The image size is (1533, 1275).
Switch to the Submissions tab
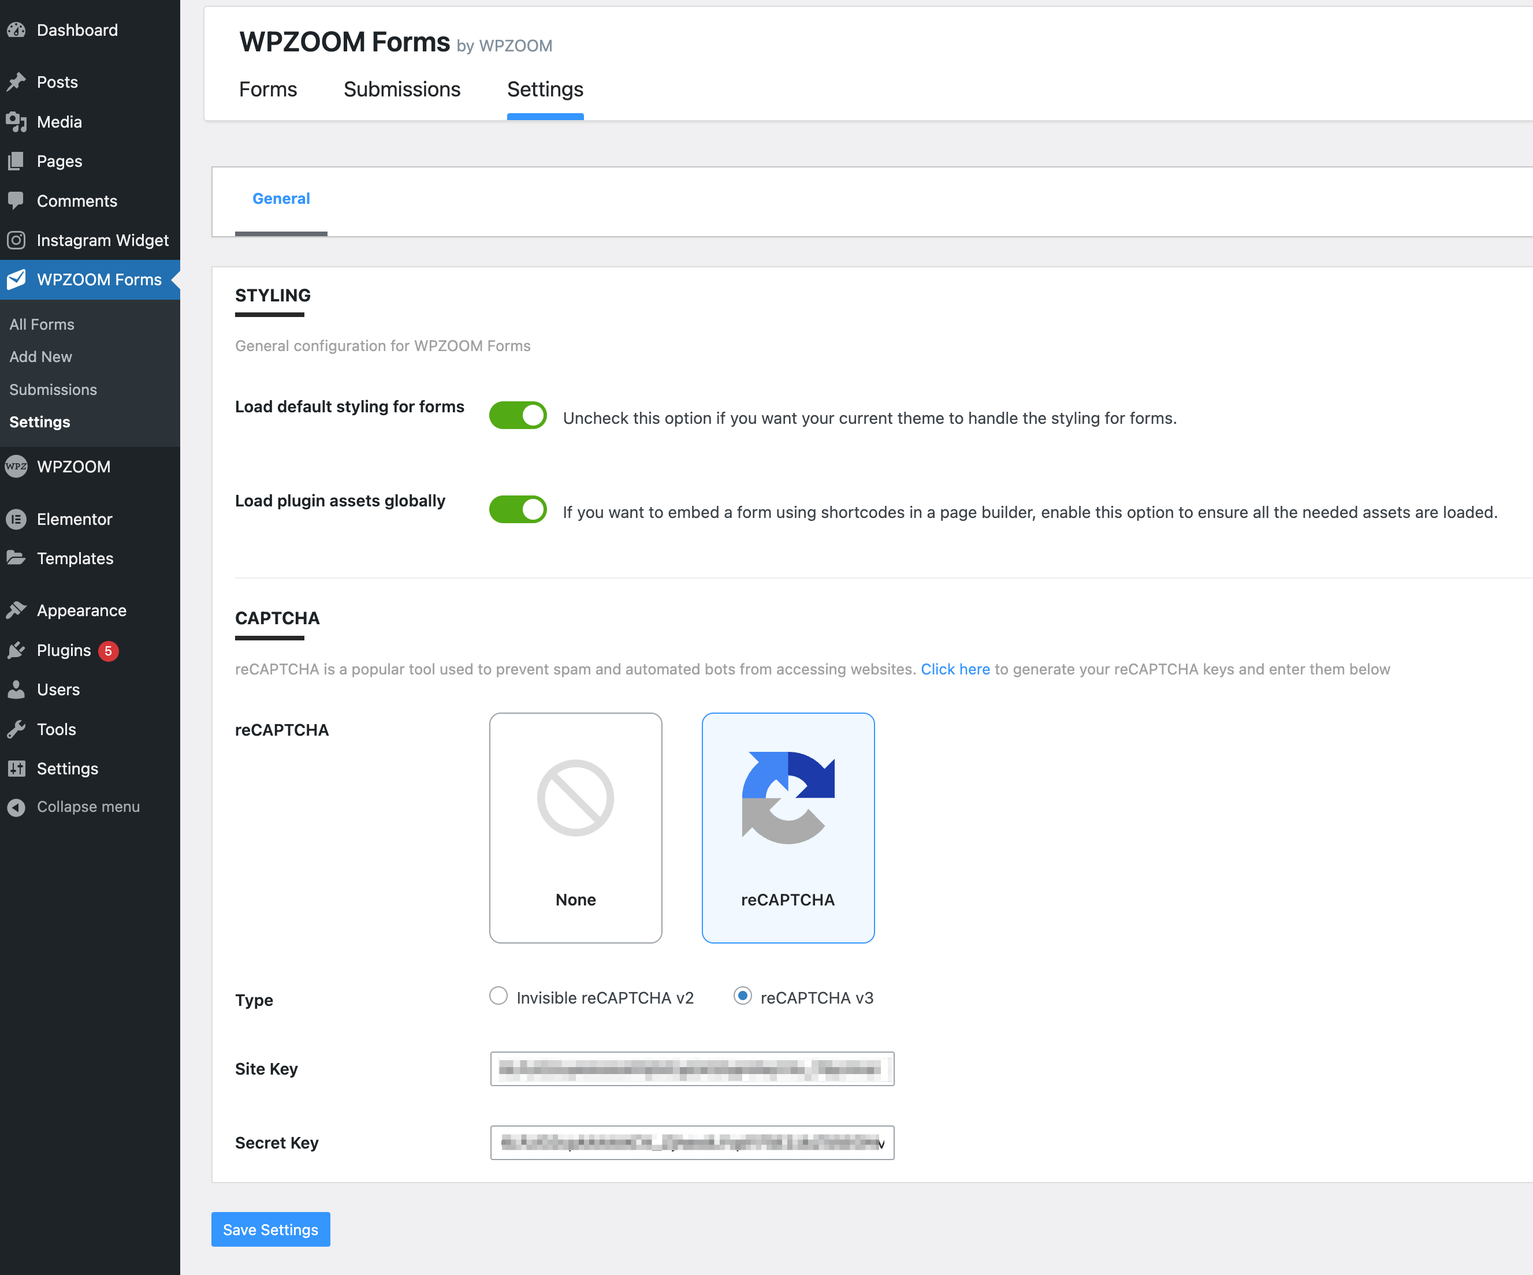pyautogui.click(x=401, y=89)
